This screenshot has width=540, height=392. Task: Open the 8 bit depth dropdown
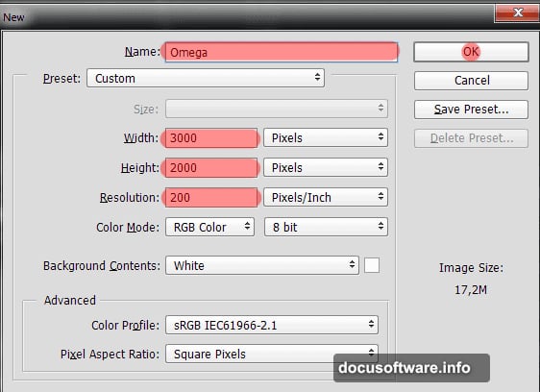[x=326, y=227]
